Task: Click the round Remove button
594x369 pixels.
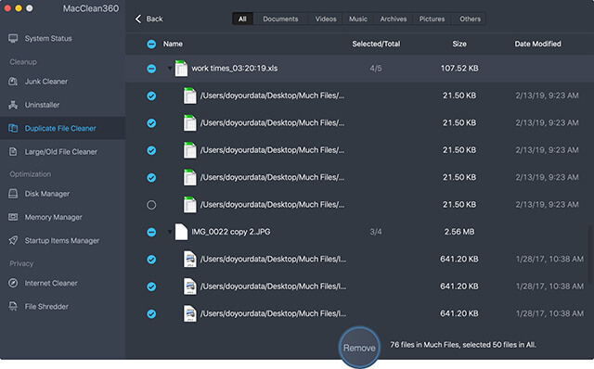Action: click(359, 348)
